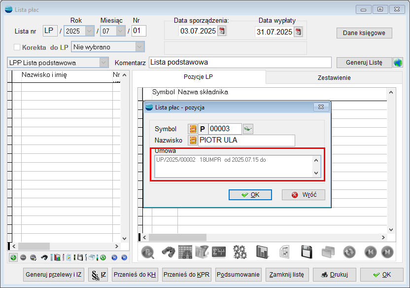Open bar chart icon in employee toolbar
This screenshot has height=288, width=410.
coord(57,257)
